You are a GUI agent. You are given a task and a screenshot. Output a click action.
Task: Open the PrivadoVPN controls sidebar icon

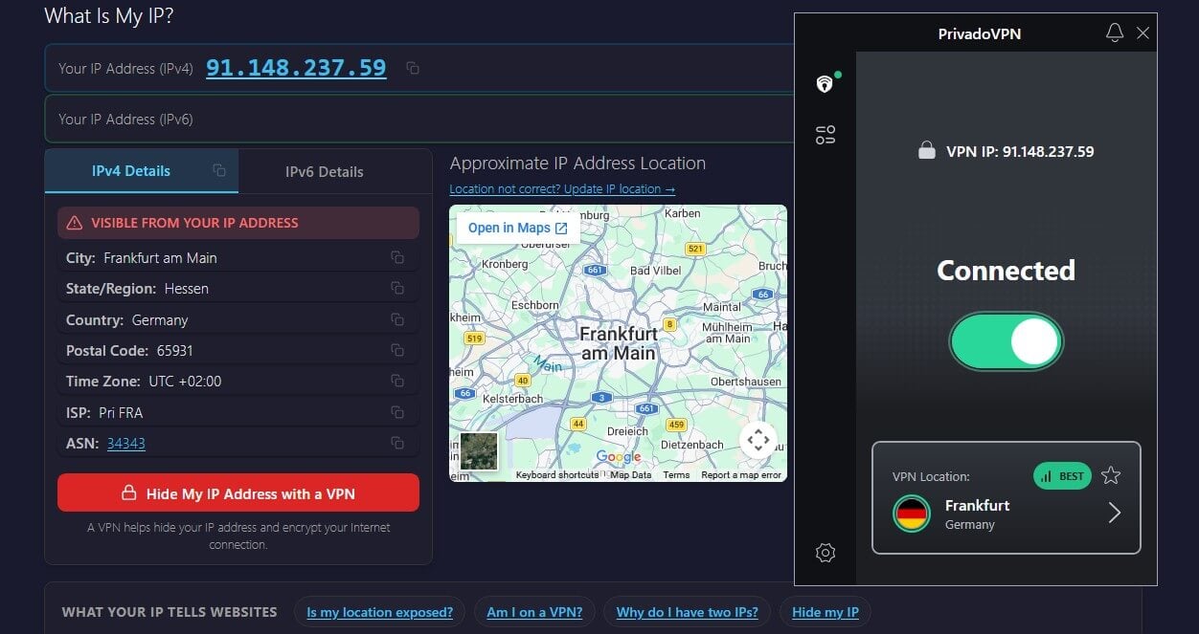[x=826, y=135]
